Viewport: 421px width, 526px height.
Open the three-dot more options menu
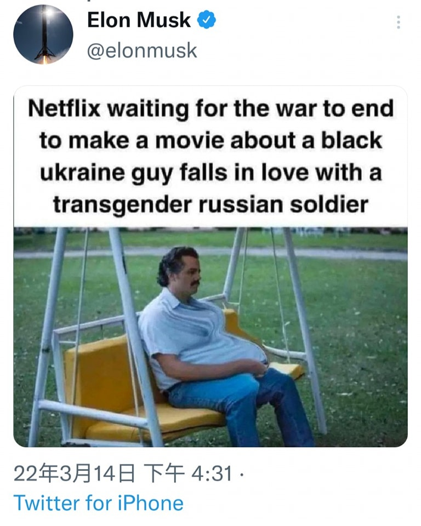[x=398, y=22]
